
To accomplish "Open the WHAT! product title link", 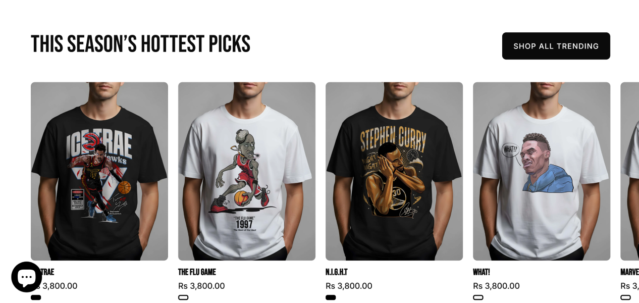I will click(481, 272).
